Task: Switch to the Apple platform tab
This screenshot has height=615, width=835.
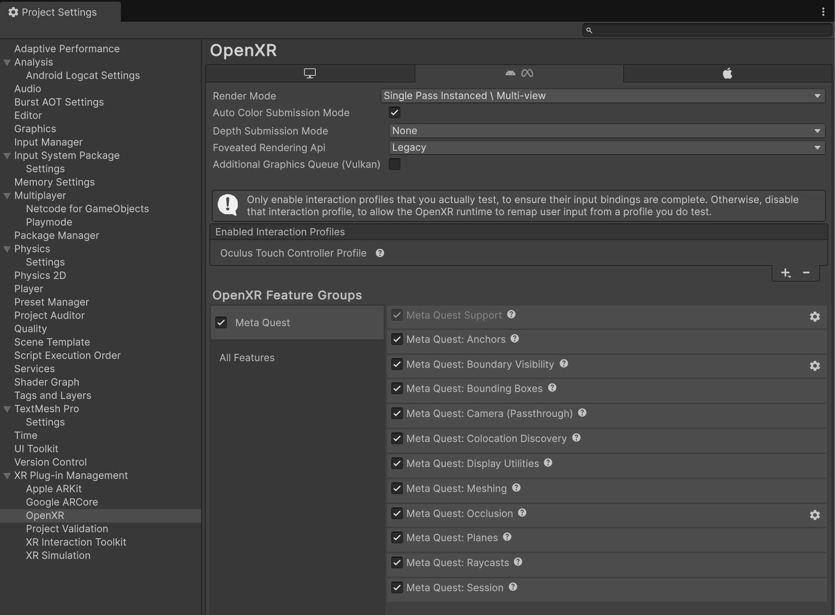Action: [x=727, y=73]
